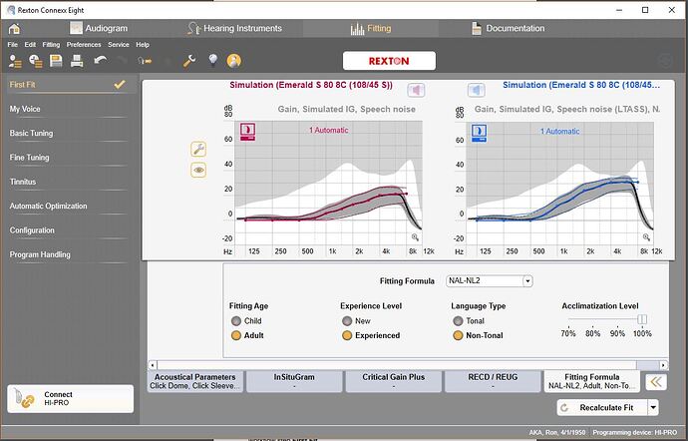Go to the Home icon
The height and width of the screenshot is (441, 688).
[14, 29]
